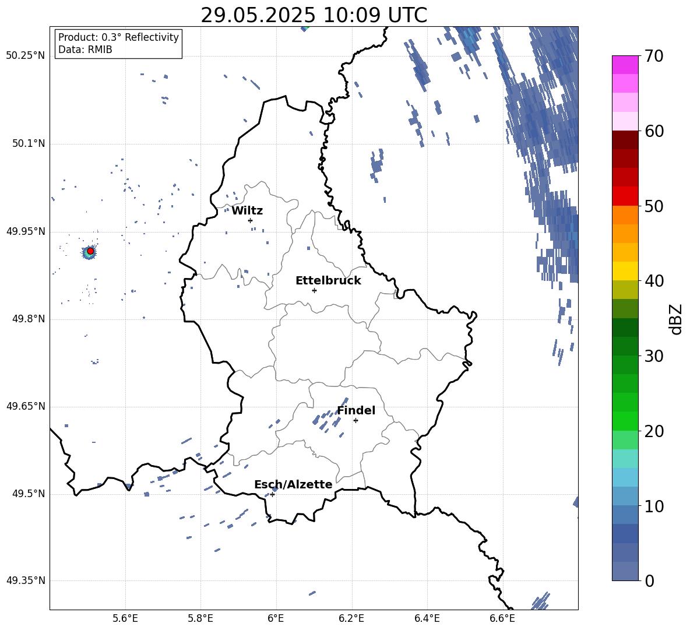Image resolution: width=690 pixels, height=630 pixels.
Task: Click the dark maroon swatch just below 60 dBZ
Action: pyautogui.click(x=625, y=140)
